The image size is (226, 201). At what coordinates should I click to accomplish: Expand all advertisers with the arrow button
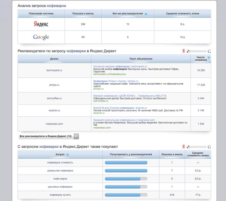pyautogui.click(x=76, y=136)
